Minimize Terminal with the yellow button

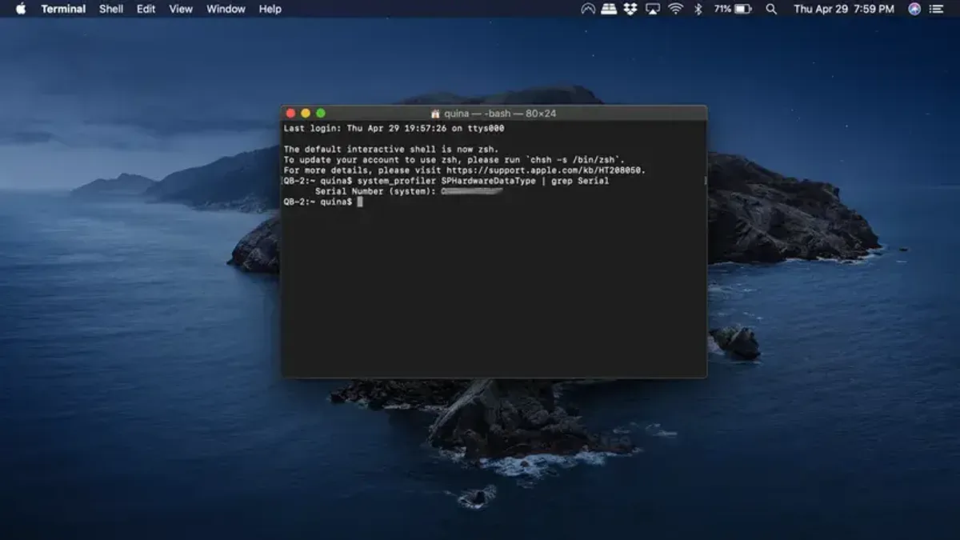(x=306, y=114)
